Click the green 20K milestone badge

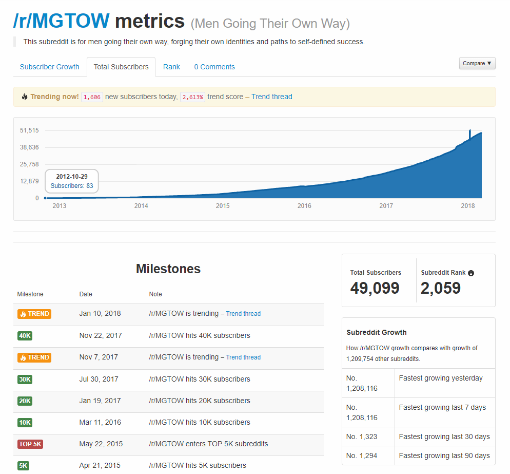tap(25, 401)
